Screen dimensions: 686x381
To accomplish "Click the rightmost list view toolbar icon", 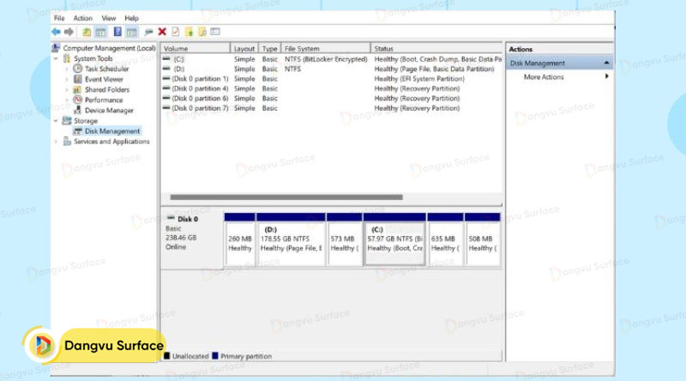I will (x=215, y=32).
